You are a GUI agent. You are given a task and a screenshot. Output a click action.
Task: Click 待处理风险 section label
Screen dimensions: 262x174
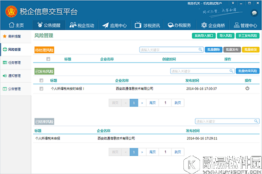[x=44, y=50]
